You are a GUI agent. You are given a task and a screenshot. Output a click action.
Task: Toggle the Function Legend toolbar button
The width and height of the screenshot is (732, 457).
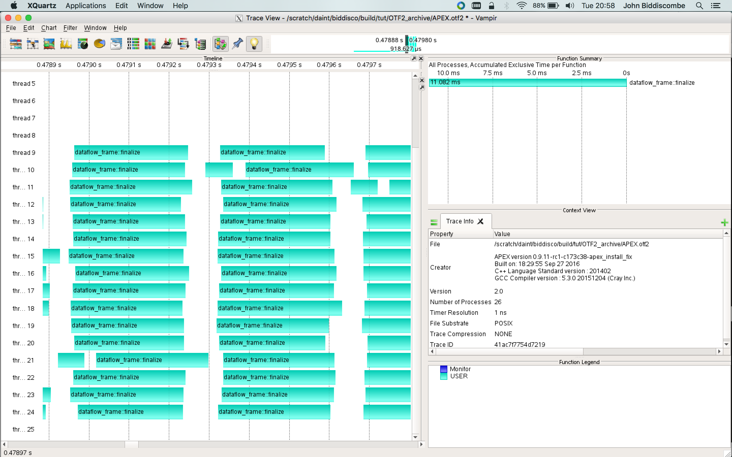[x=221, y=44]
